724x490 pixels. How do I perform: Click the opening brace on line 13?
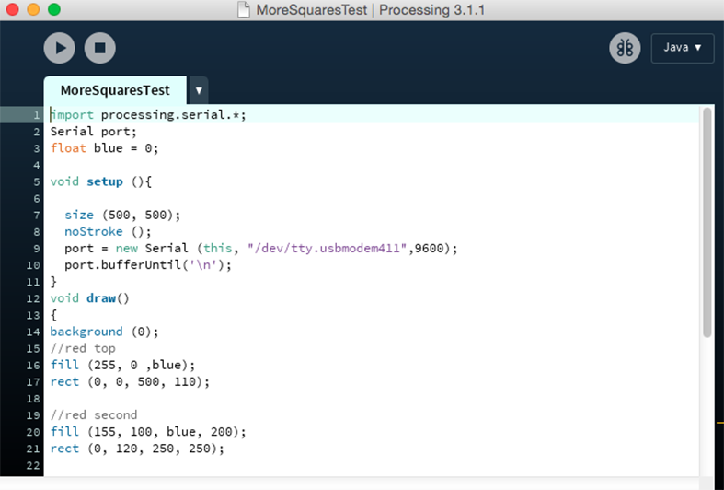pos(53,315)
